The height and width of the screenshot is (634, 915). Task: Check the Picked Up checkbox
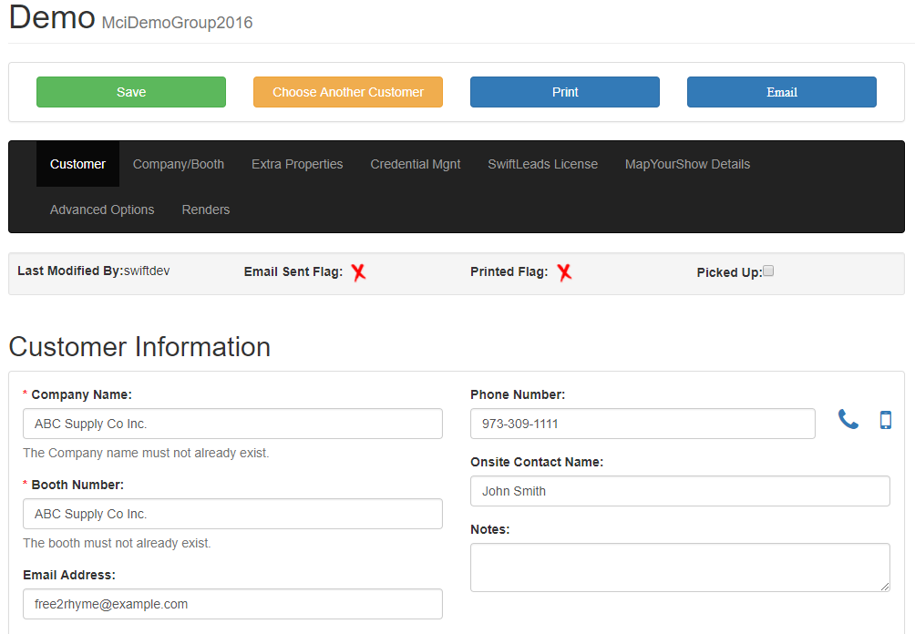[768, 271]
